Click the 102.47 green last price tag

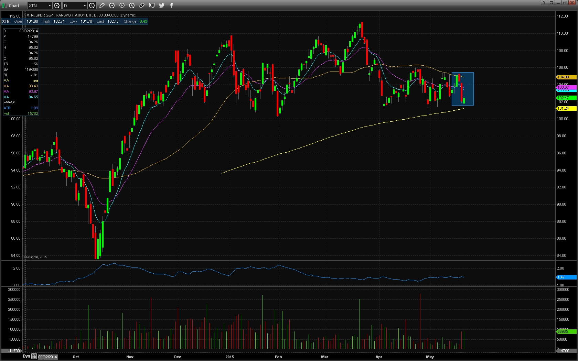click(566, 98)
